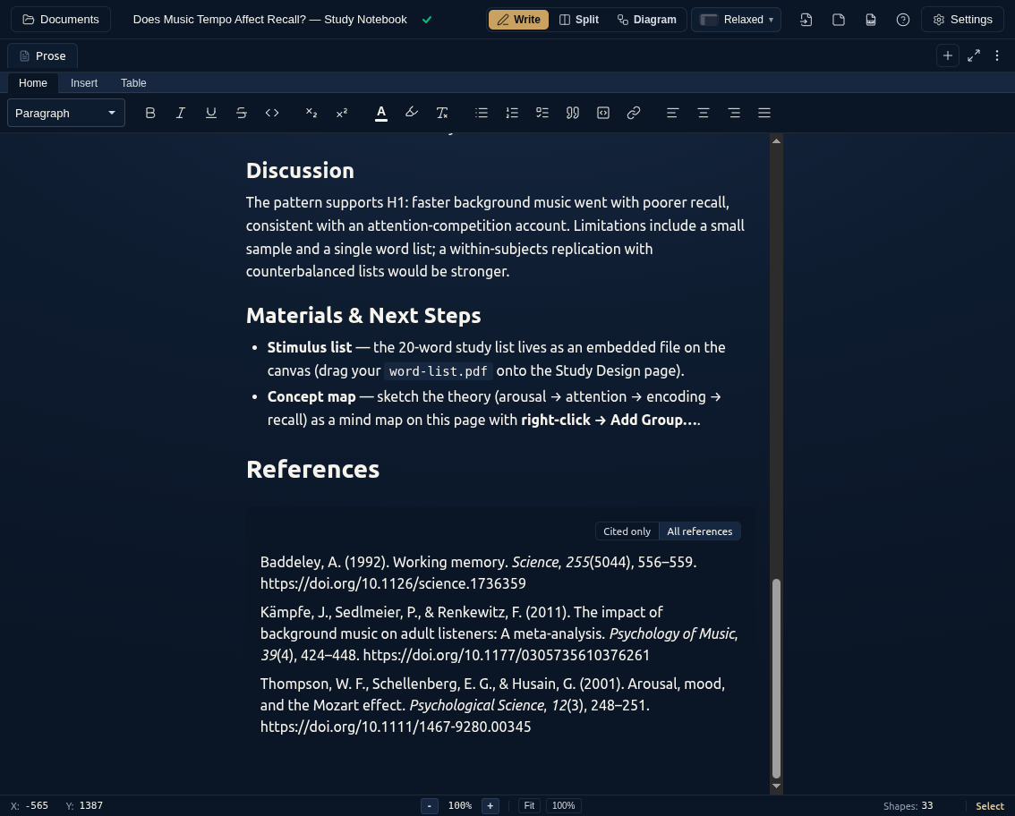Image resolution: width=1015 pixels, height=816 pixels.
Task: Select the highlighter tool
Action: click(412, 114)
